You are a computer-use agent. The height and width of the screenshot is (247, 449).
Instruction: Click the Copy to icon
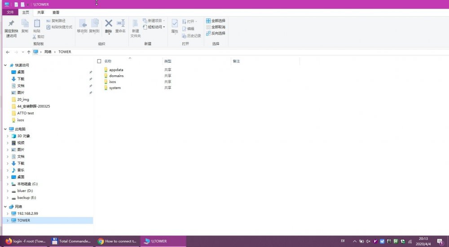pos(94,23)
